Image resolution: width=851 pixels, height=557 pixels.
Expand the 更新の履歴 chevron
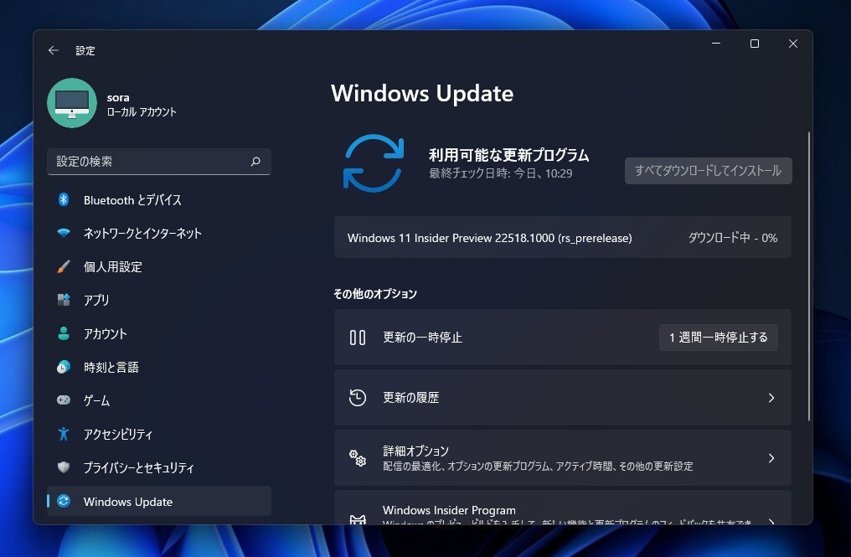tap(771, 397)
